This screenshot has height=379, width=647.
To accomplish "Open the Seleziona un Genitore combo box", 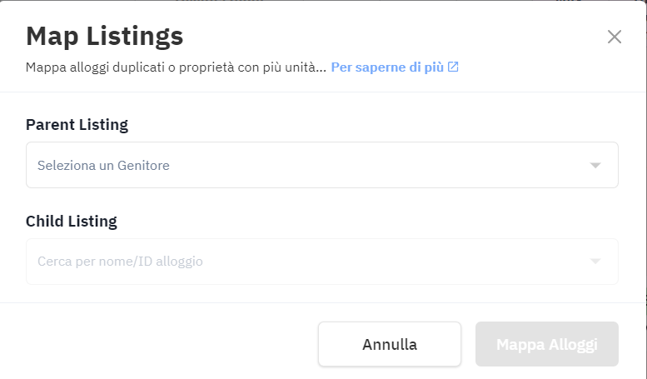I will (x=322, y=165).
